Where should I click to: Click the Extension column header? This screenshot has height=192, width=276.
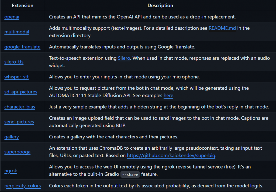coord(23,5)
